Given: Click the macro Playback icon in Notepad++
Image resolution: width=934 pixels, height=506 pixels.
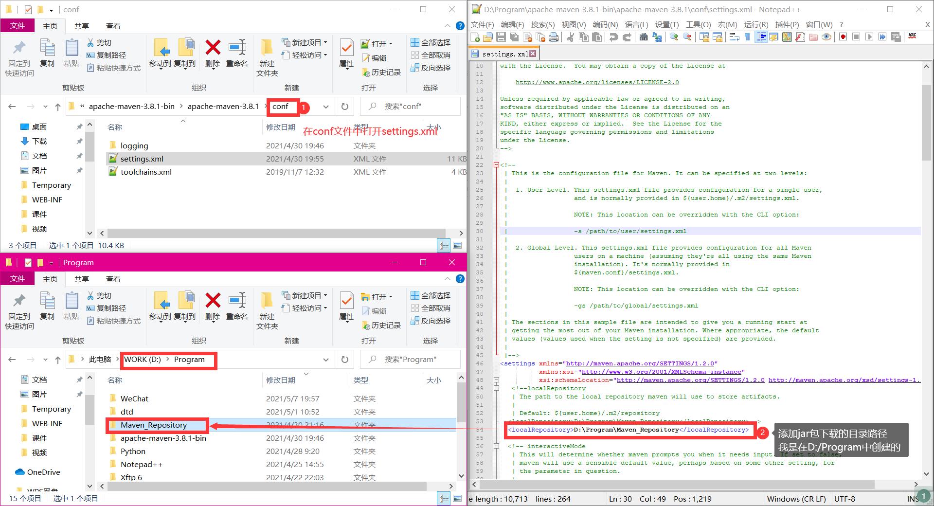Looking at the screenshot, I should (869, 37).
